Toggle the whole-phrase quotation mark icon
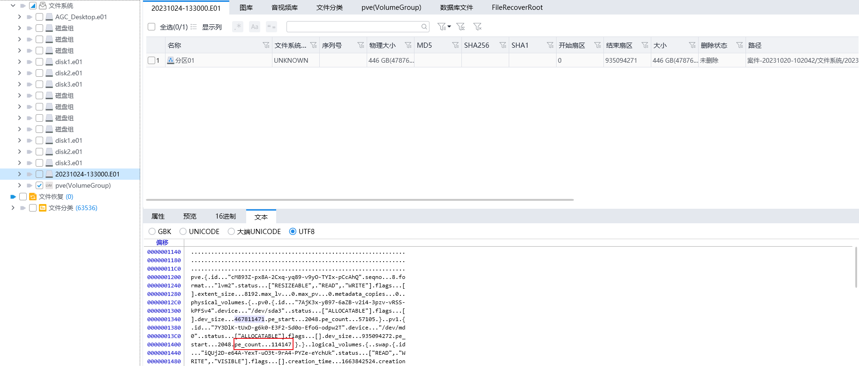 [271, 27]
